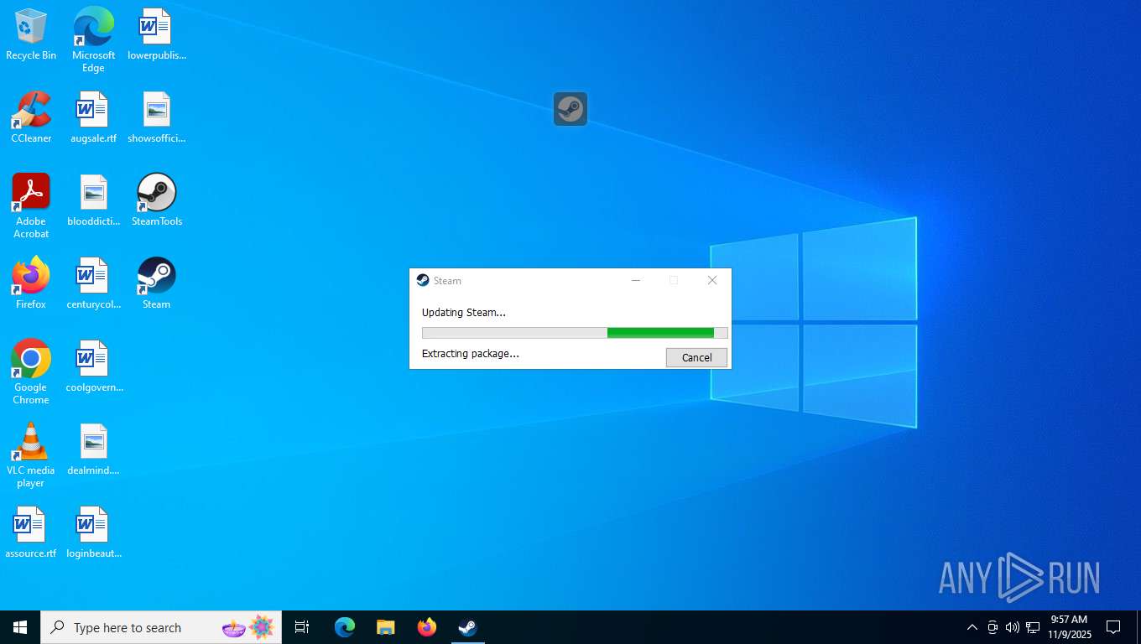1141x644 pixels.
Task: Open the volume control in the tray
Action: click(1013, 627)
